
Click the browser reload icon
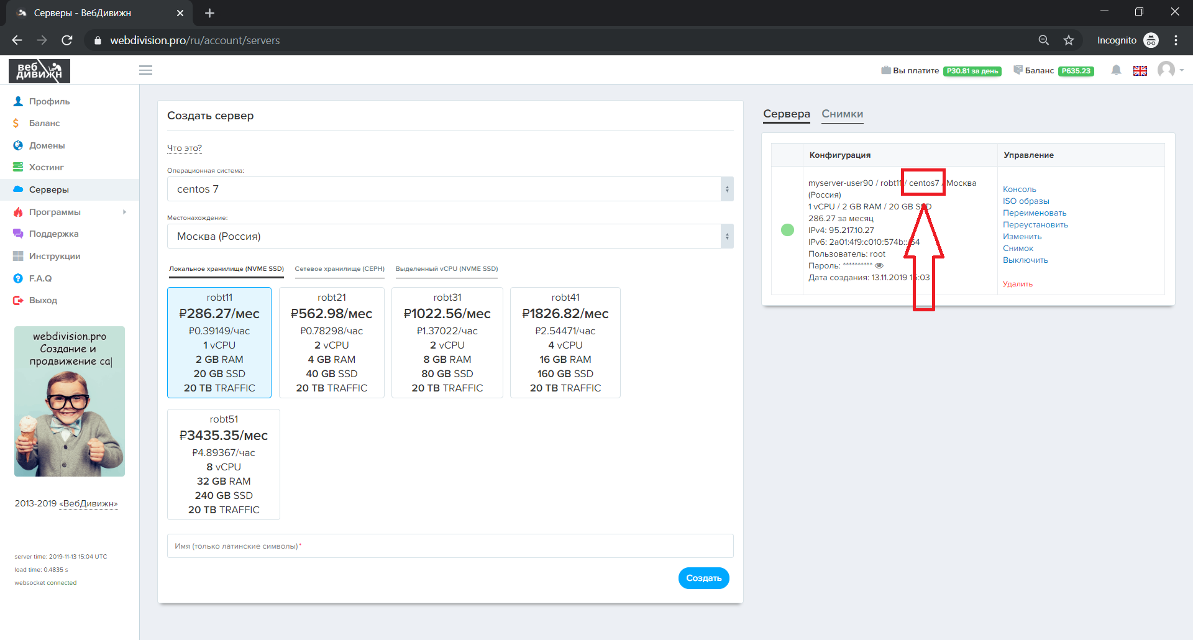tap(67, 40)
